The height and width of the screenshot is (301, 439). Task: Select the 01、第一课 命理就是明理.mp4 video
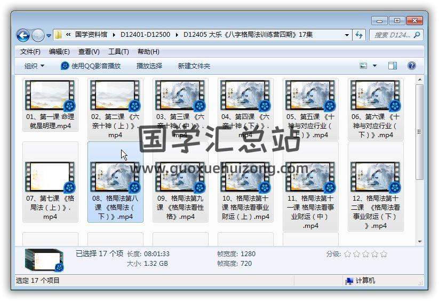point(50,106)
